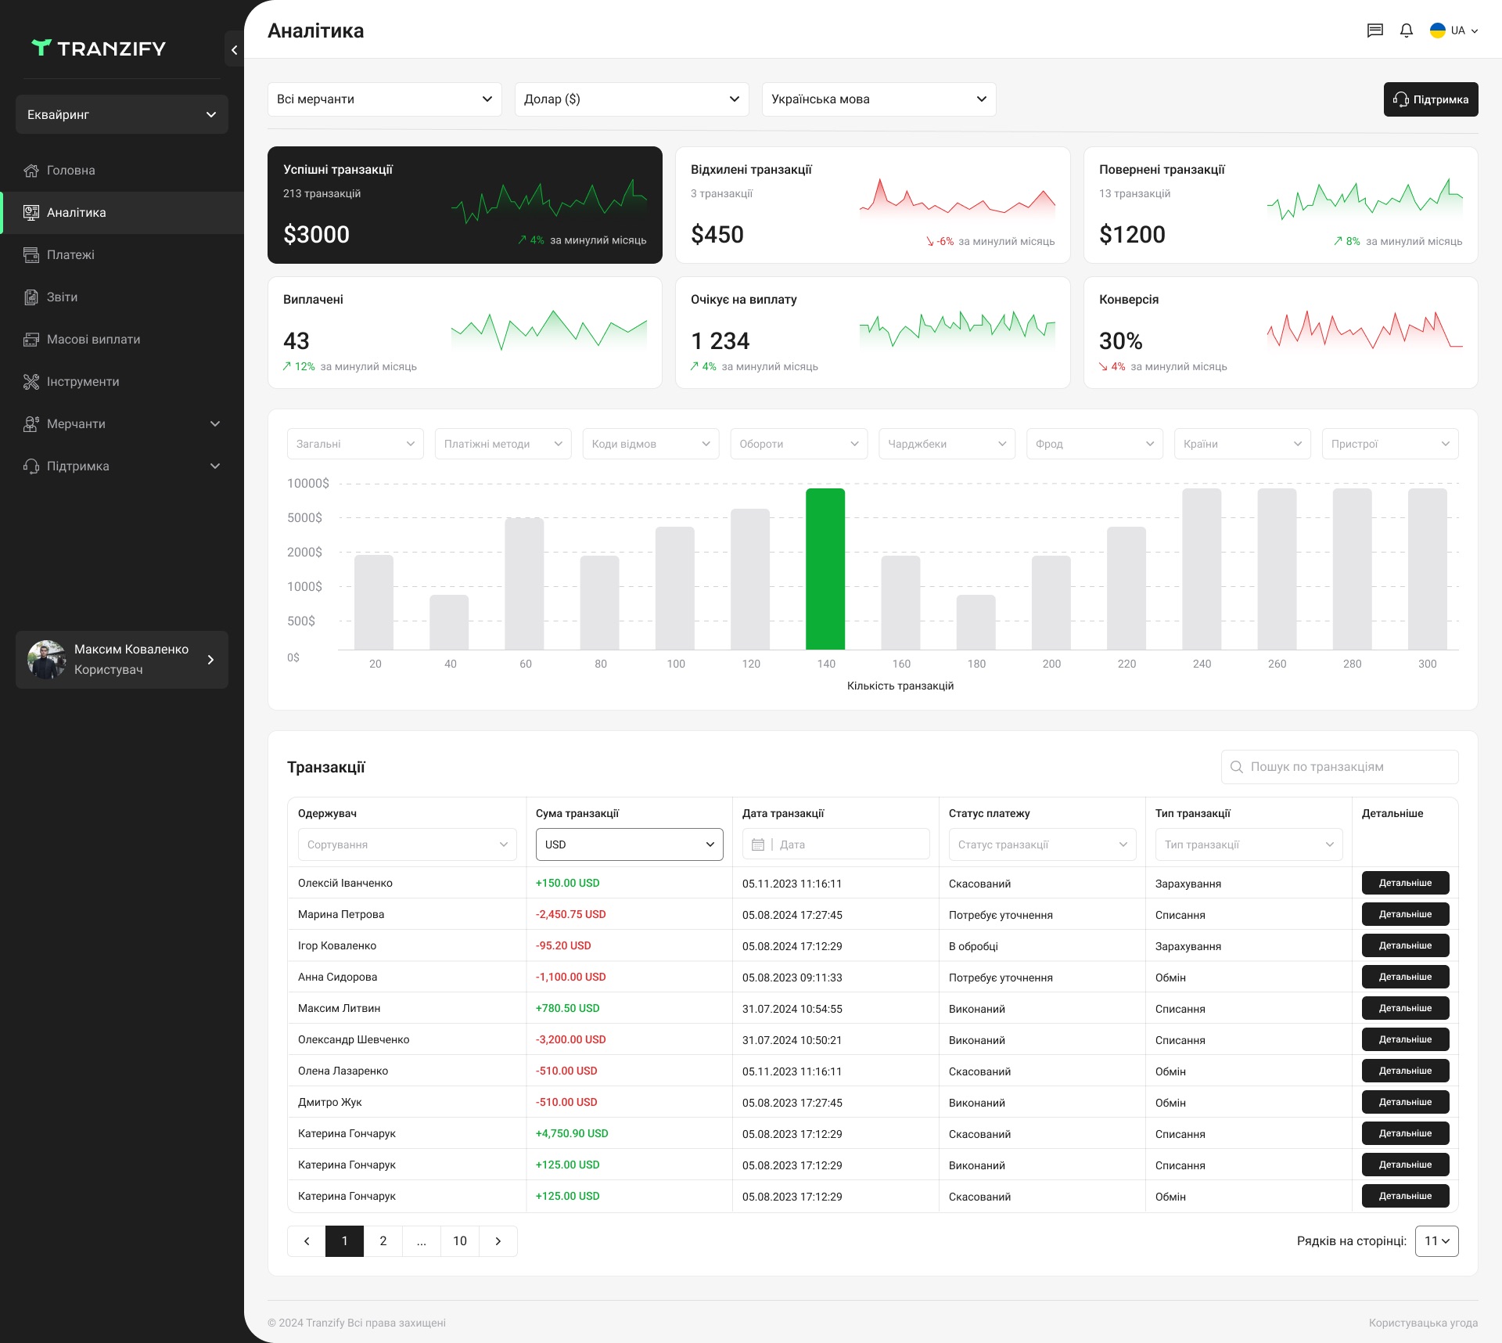Open the UA language selector
Viewport: 1502px width, 1343px height.
coord(1454,31)
